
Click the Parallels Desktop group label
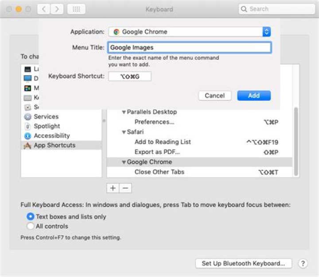(152, 112)
